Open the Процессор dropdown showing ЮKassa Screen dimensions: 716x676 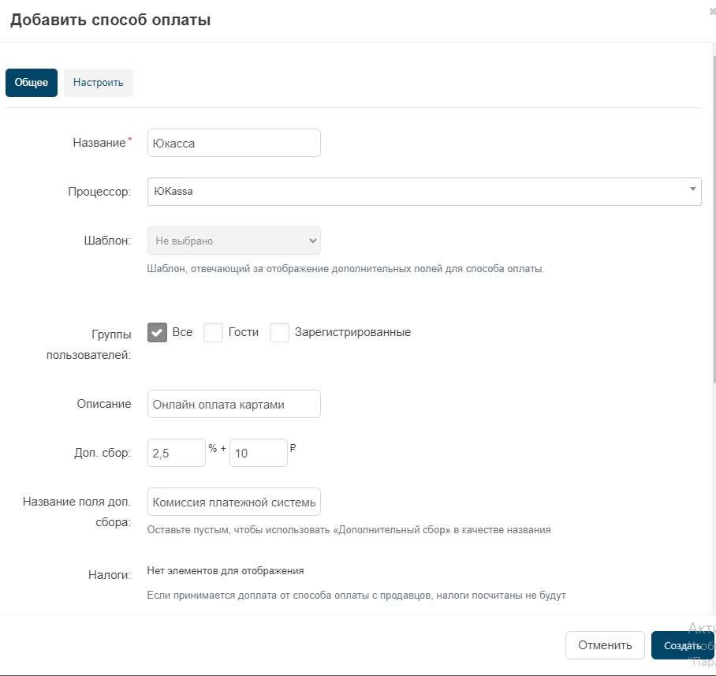[424, 192]
